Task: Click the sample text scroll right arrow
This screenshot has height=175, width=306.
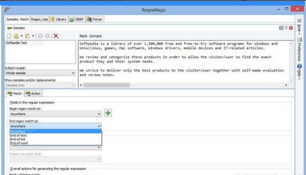Action: click(286, 85)
